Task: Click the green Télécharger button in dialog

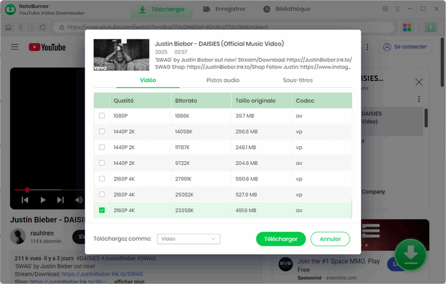Action: [x=281, y=239]
